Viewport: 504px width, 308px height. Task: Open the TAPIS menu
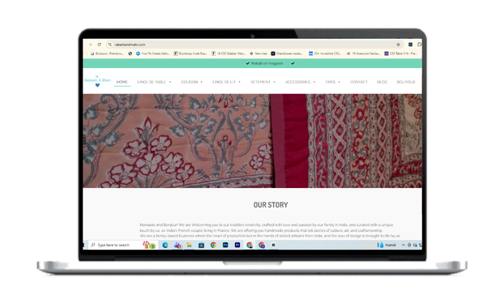coord(330,82)
